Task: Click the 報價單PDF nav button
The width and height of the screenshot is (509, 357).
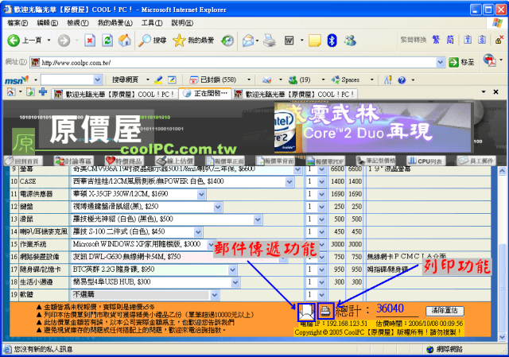Action: (326, 161)
